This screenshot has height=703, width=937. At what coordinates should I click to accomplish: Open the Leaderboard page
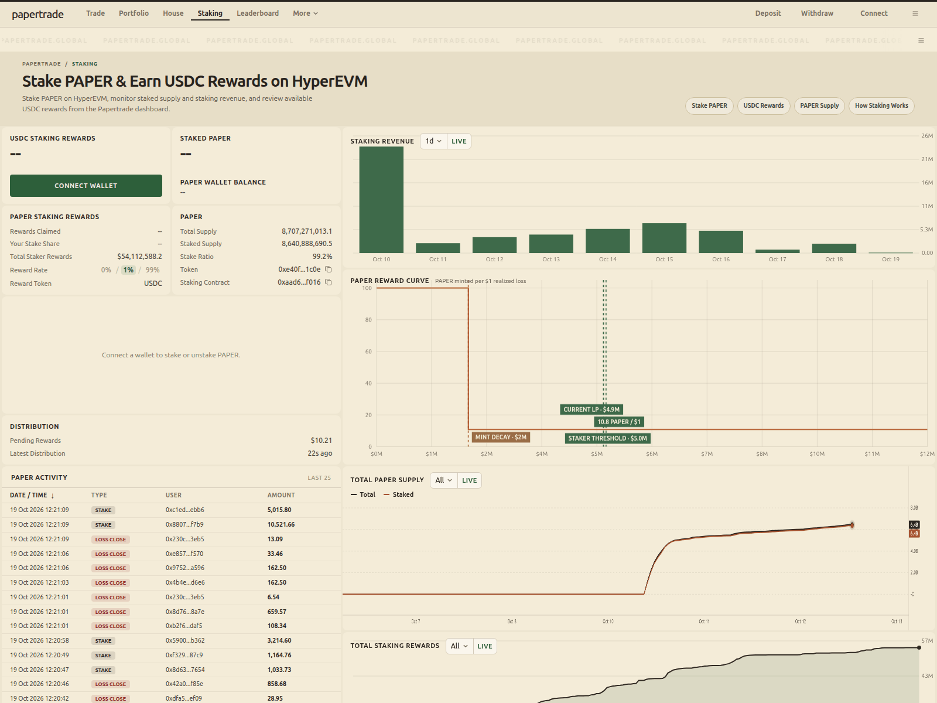click(258, 13)
